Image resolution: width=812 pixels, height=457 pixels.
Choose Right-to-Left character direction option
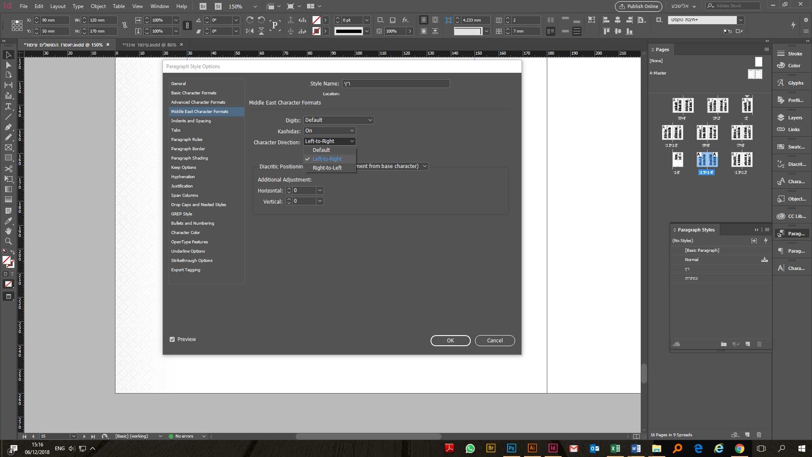(x=327, y=168)
